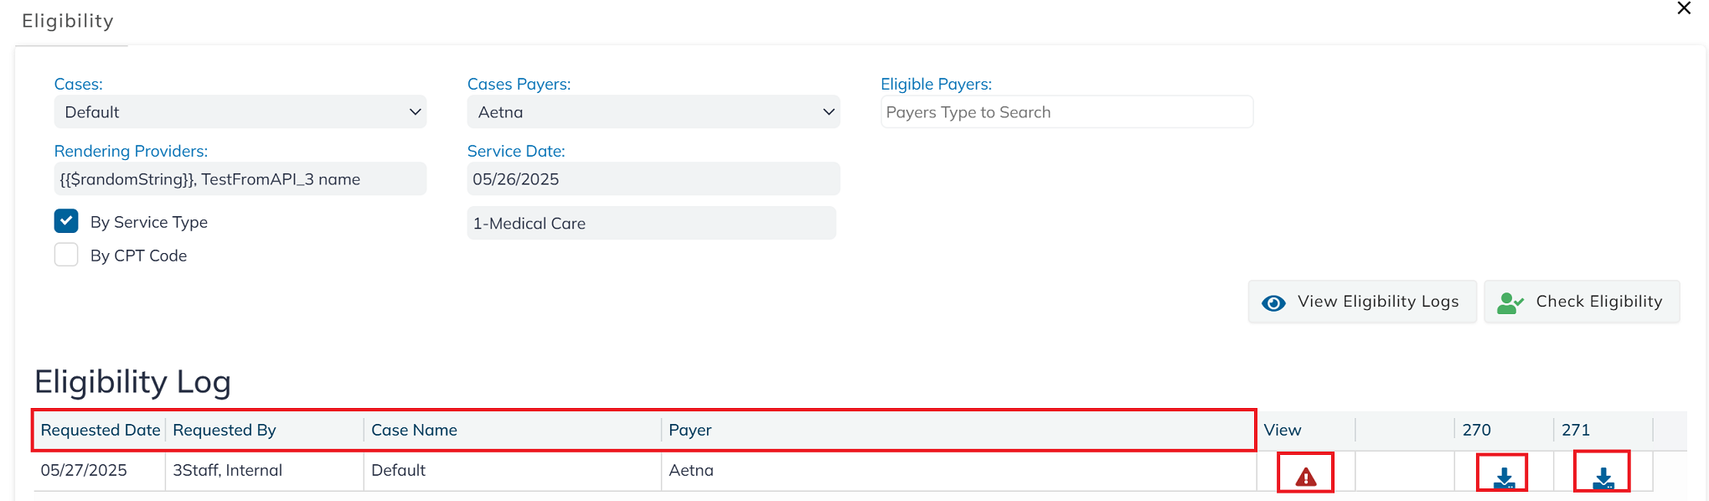Viewport: 1709px width, 501px height.
Task: Click the Service Date field 05/26/2025
Action: (653, 178)
